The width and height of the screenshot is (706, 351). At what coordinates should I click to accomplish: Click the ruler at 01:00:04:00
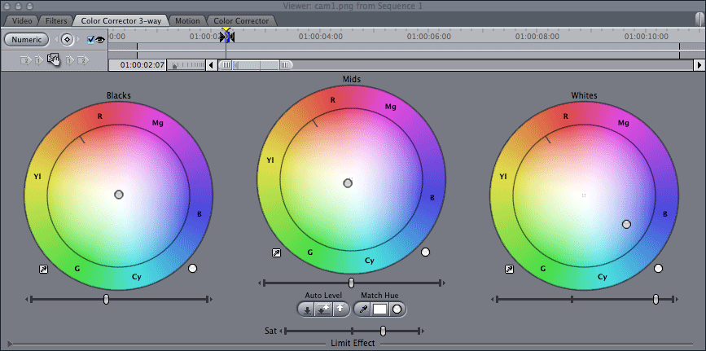[320, 37]
